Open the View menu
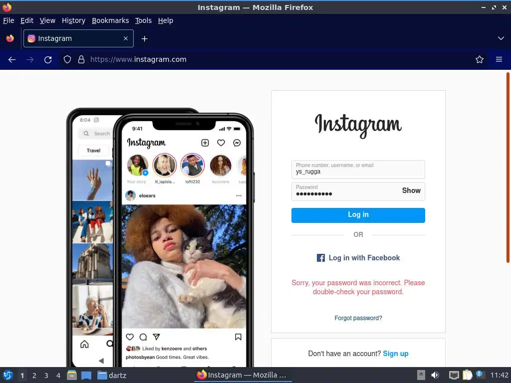Screen dimensions: 511x383 (47, 20)
